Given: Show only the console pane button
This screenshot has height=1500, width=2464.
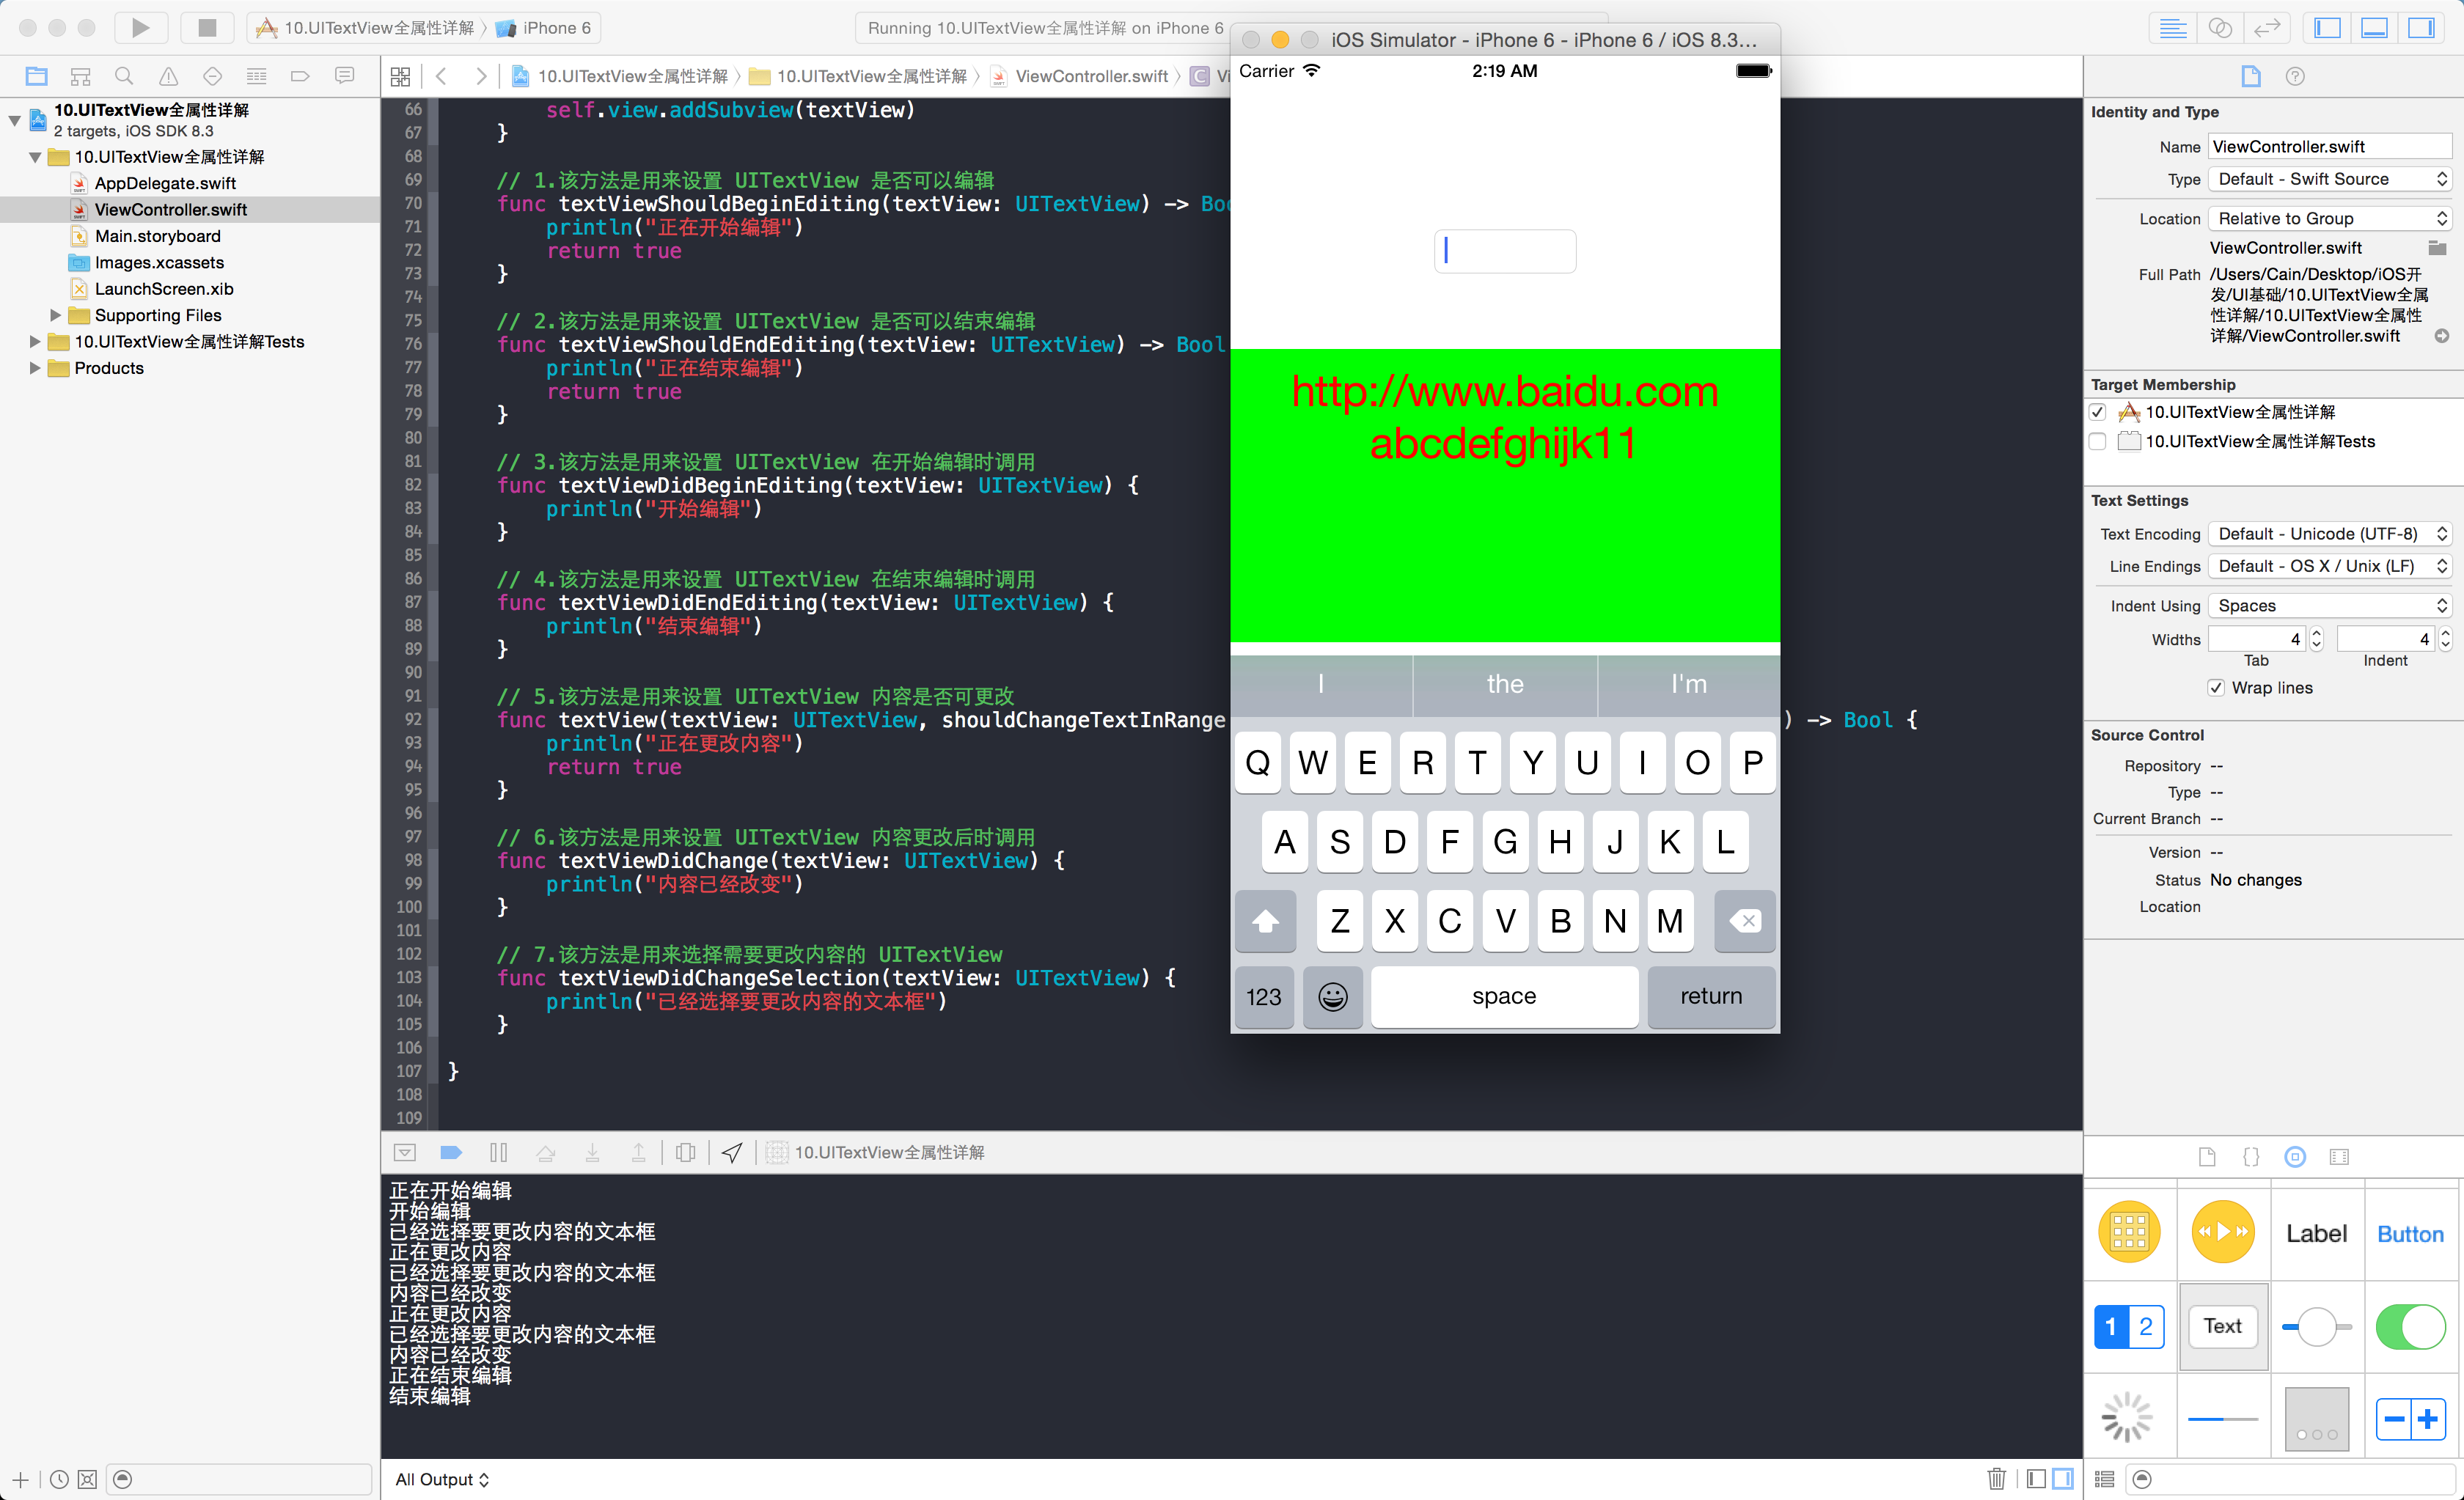Looking at the screenshot, I should [x=2062, y=1478].
